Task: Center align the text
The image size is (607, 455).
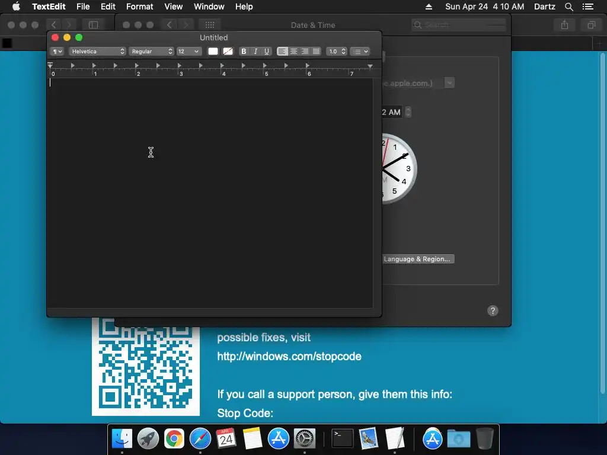Action: [x=294, y=52]
